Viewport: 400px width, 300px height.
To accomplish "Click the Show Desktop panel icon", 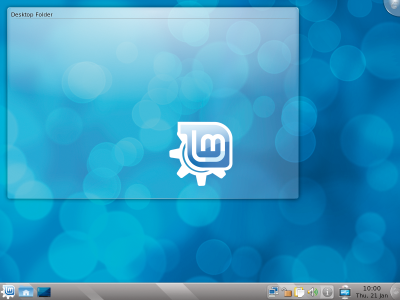I will click(44, 292).
